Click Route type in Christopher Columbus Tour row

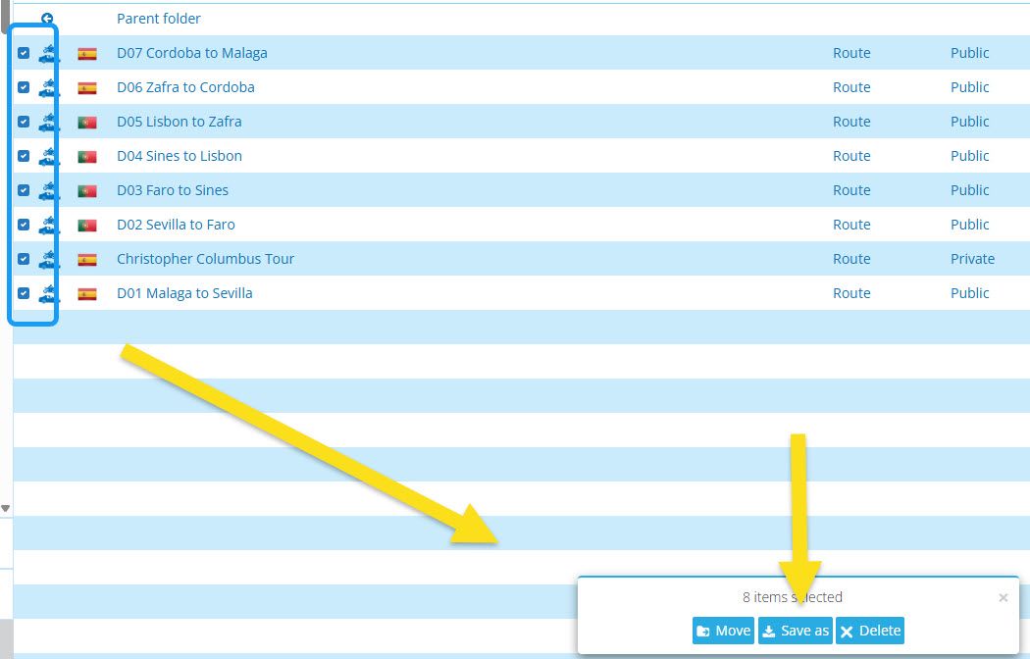tap(851, 259)
